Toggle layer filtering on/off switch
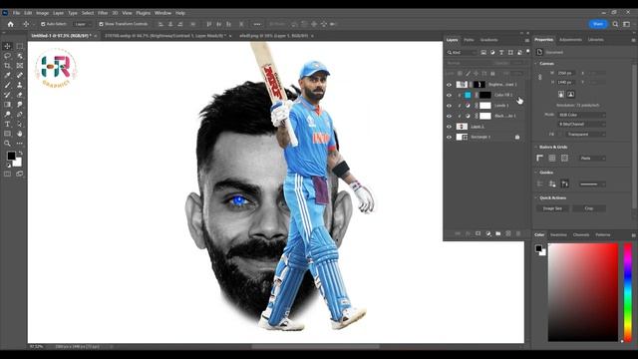This screenshot has height=359, width=638. [x=528, y=52]
